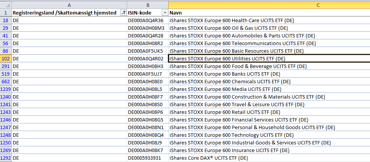Click the select-all corner button

point(6,5)
